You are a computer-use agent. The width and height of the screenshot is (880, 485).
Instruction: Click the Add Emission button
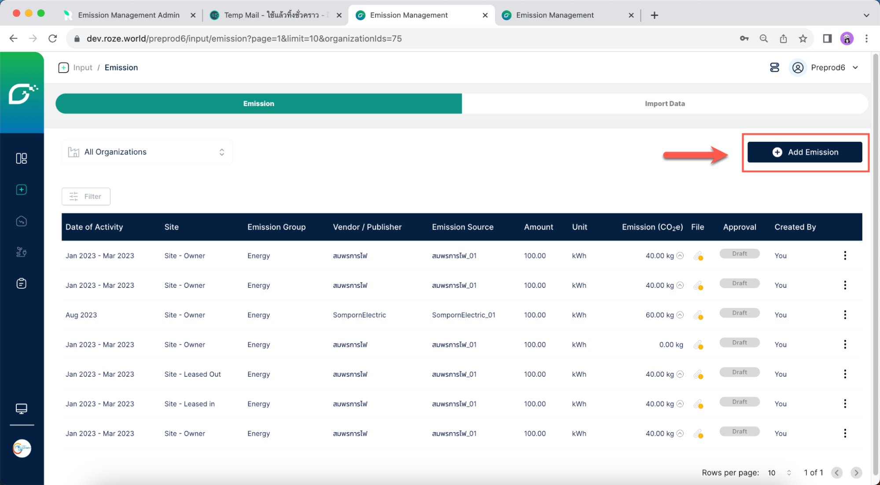(x=804, y=152)
